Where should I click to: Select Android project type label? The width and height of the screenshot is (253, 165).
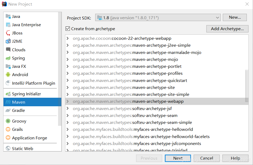pos(20,74)
